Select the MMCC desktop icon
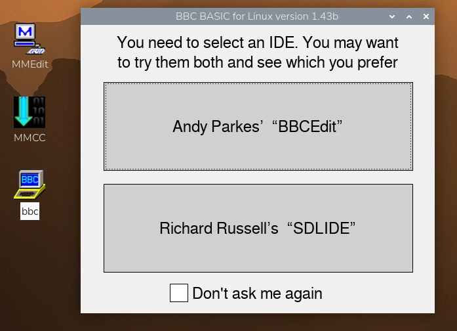The height and width of the screenshot is (331, 457). 30,112
